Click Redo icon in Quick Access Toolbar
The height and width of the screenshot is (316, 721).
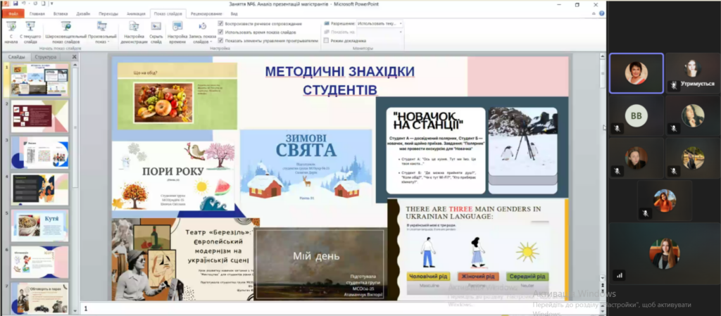click(35, 4)
